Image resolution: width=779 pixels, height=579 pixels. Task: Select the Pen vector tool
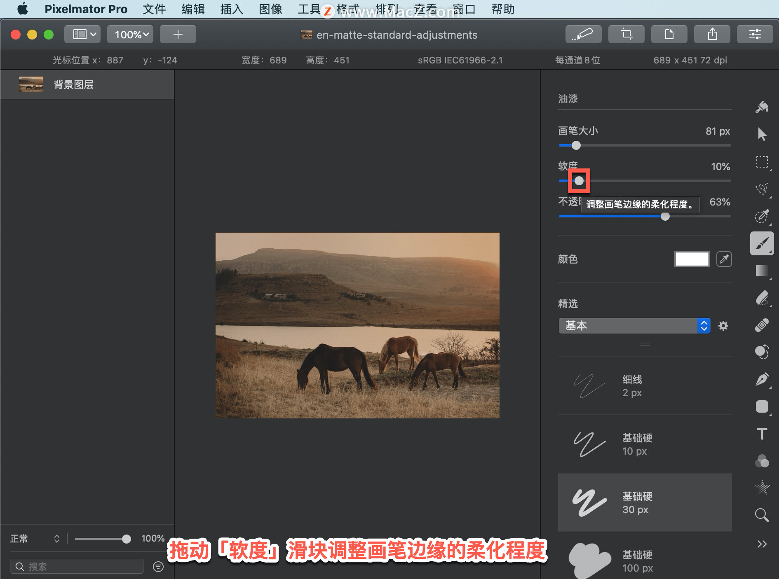(x=762, y=379)
